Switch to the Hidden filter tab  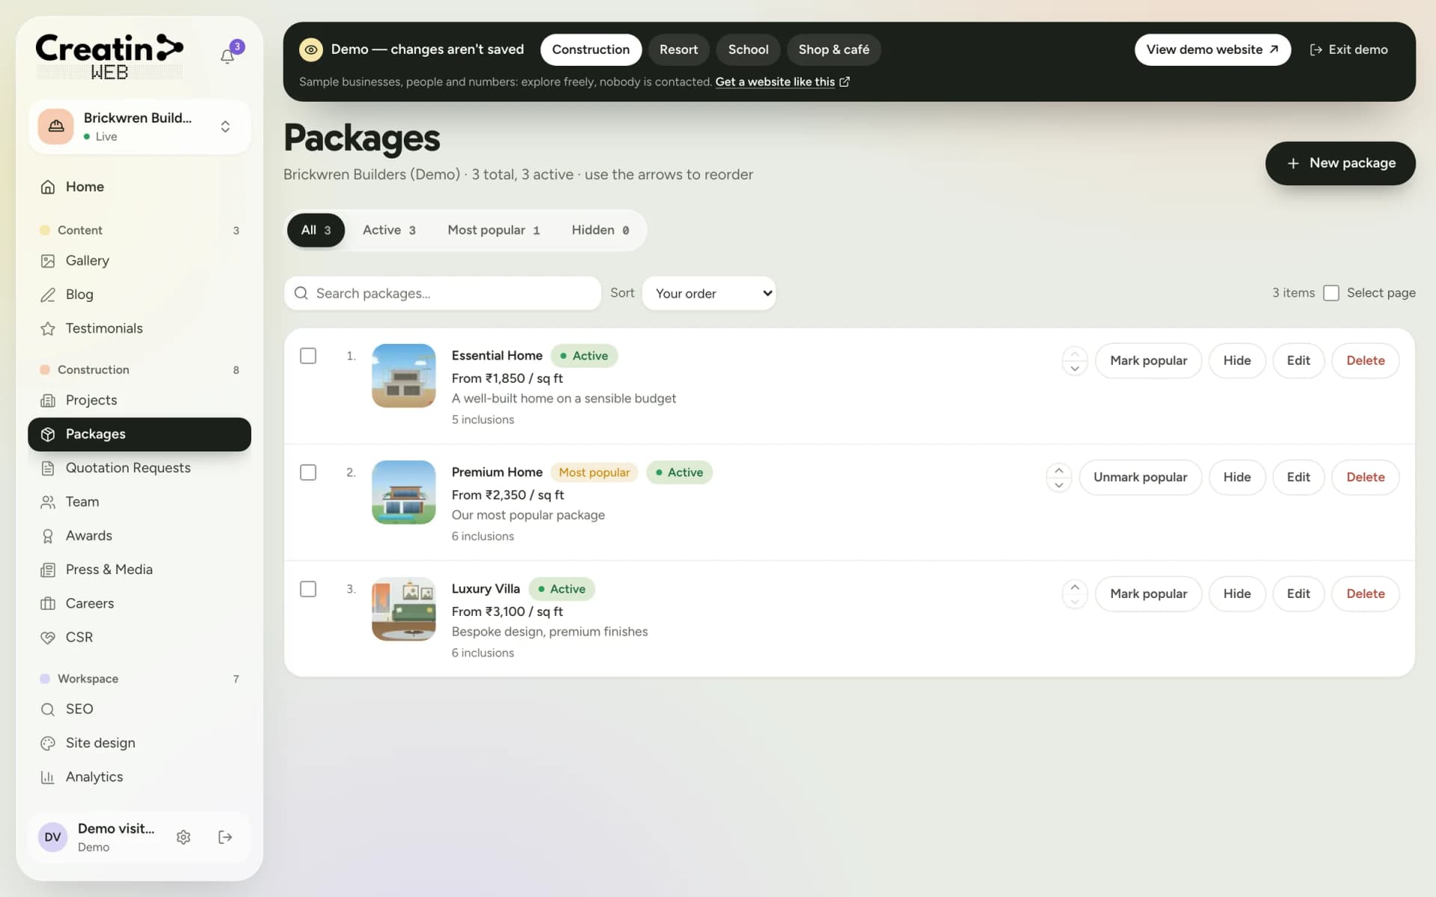[600, 230]
